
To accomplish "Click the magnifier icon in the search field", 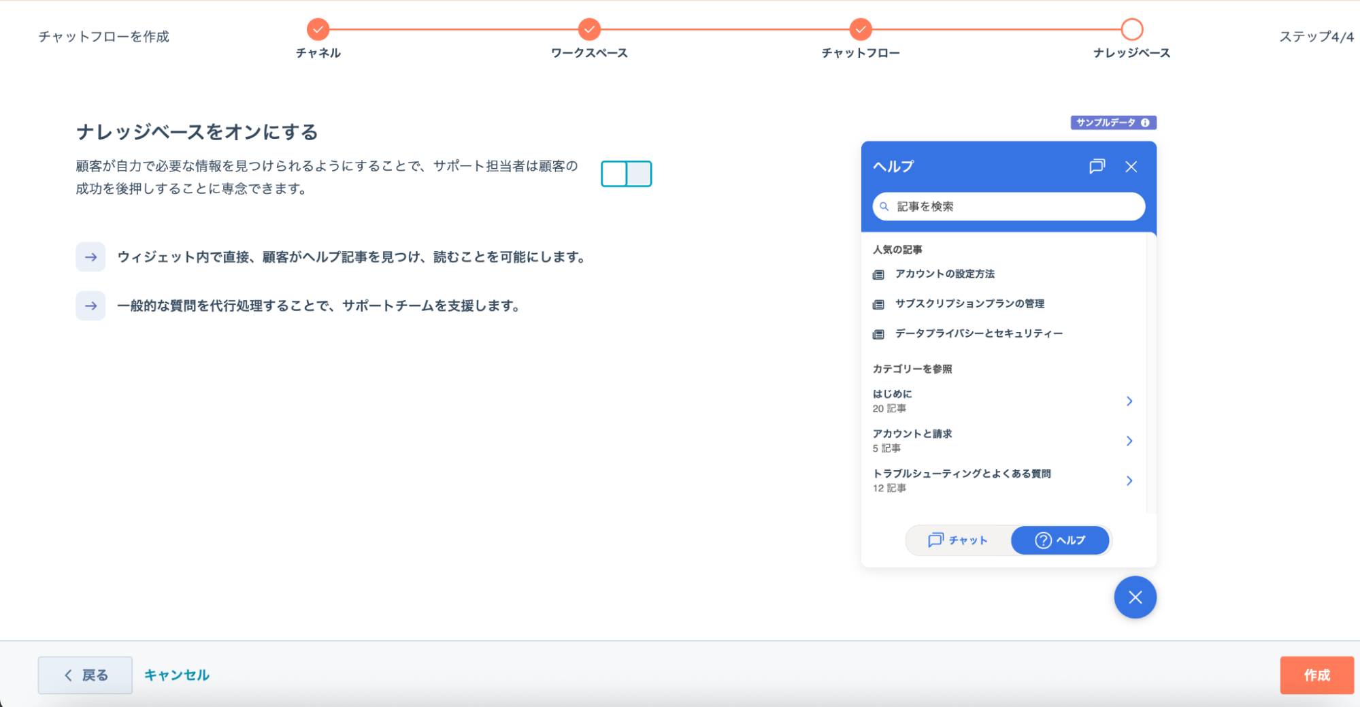I will pos(884,206).
